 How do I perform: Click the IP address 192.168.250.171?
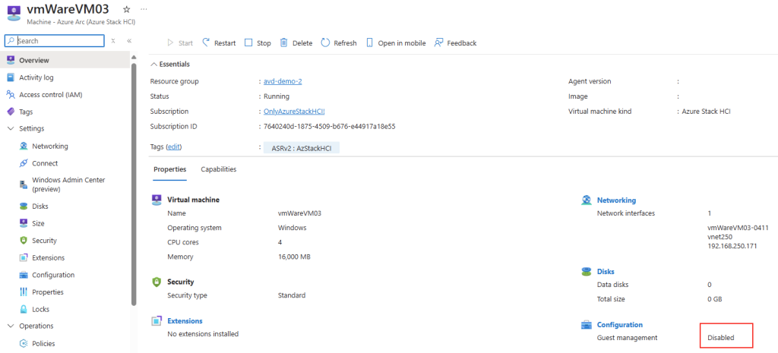732,246
